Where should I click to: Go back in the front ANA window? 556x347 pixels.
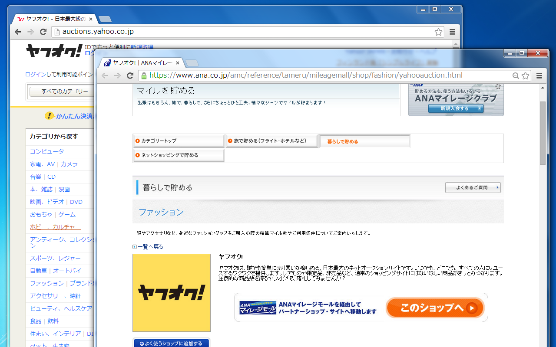tap(105, 75)
